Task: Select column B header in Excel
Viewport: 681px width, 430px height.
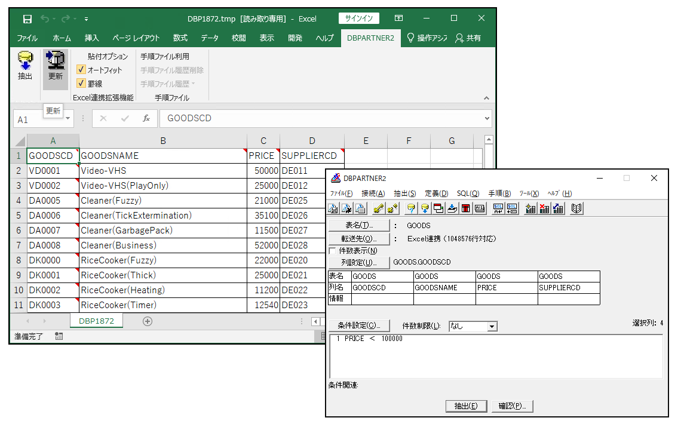Action: (163, 141)
